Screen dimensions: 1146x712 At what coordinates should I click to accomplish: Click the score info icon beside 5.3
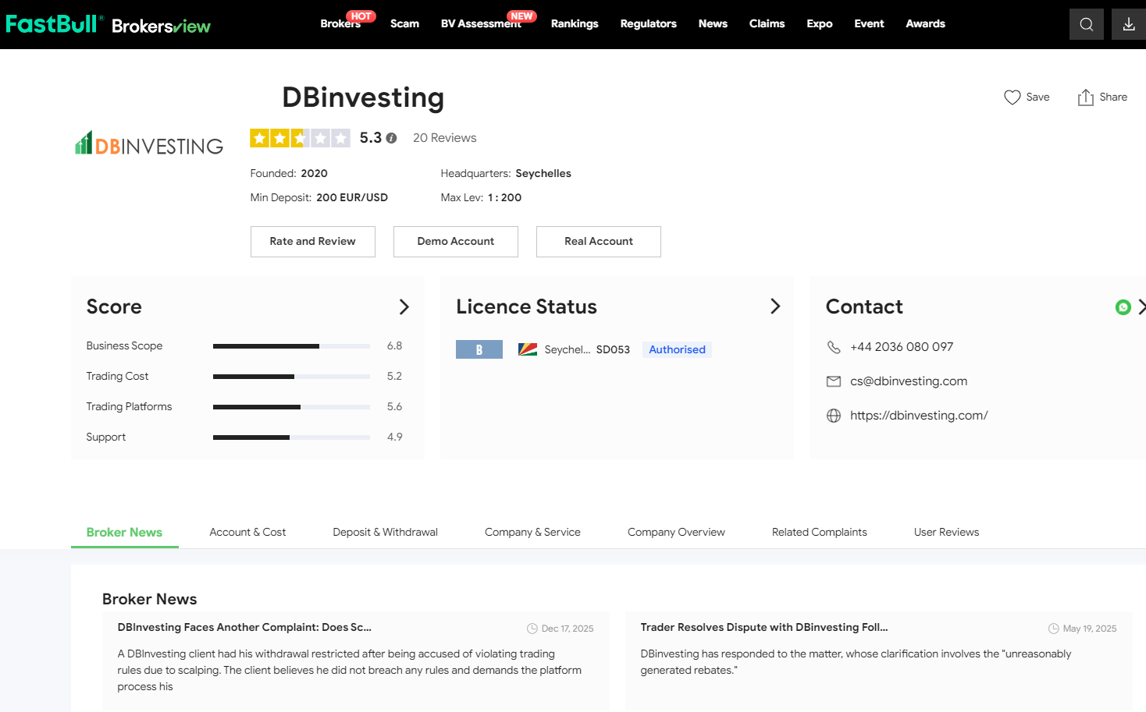click(391, 138)
